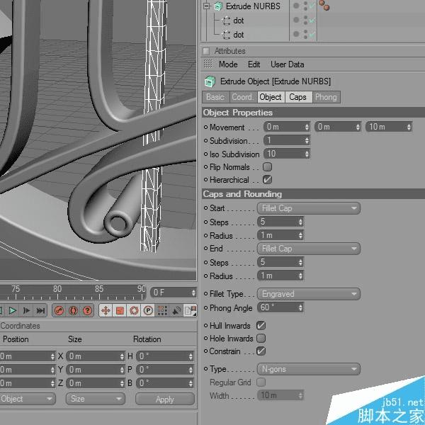This screenshot has width=425, height=425.
Task: Open the User Data menu
Action: click(288, 64)
